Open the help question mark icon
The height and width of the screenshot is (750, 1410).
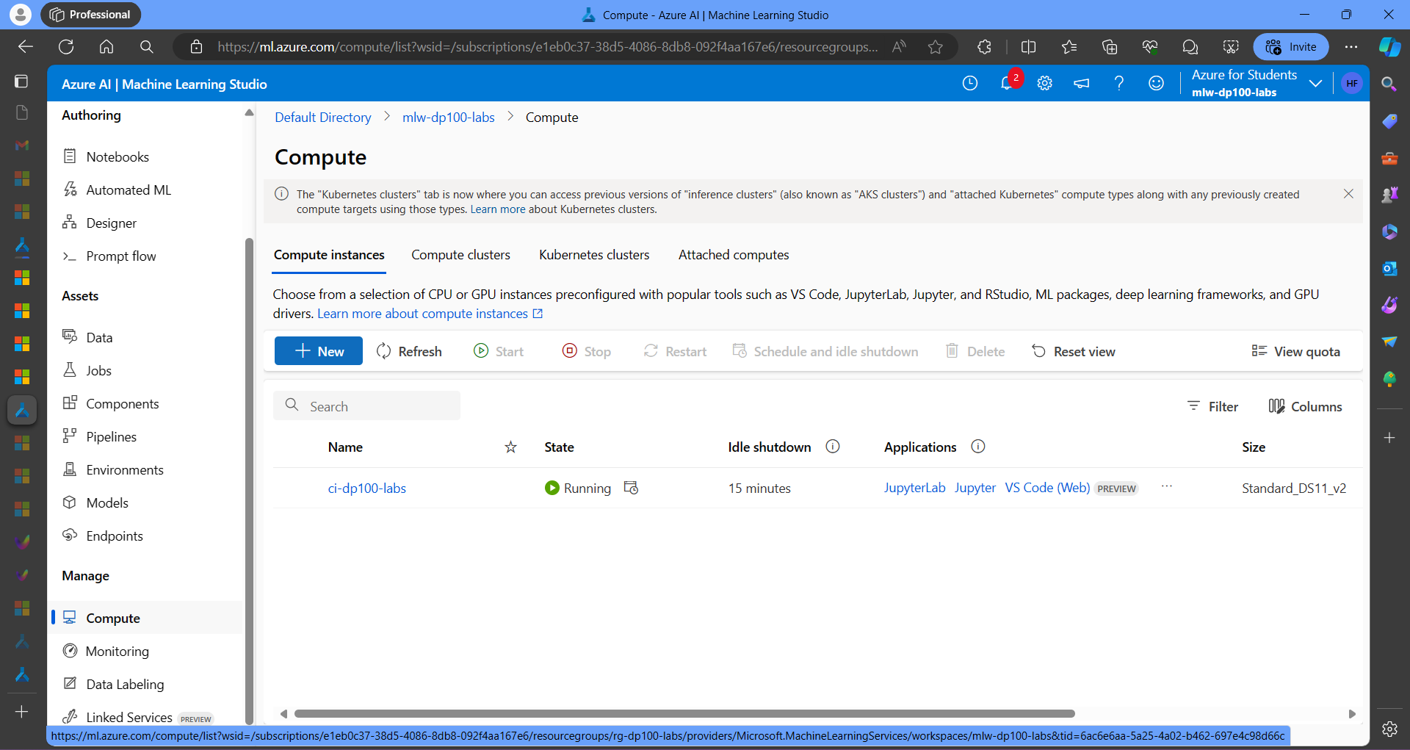pyautogui.click(x=1118, y=83)
